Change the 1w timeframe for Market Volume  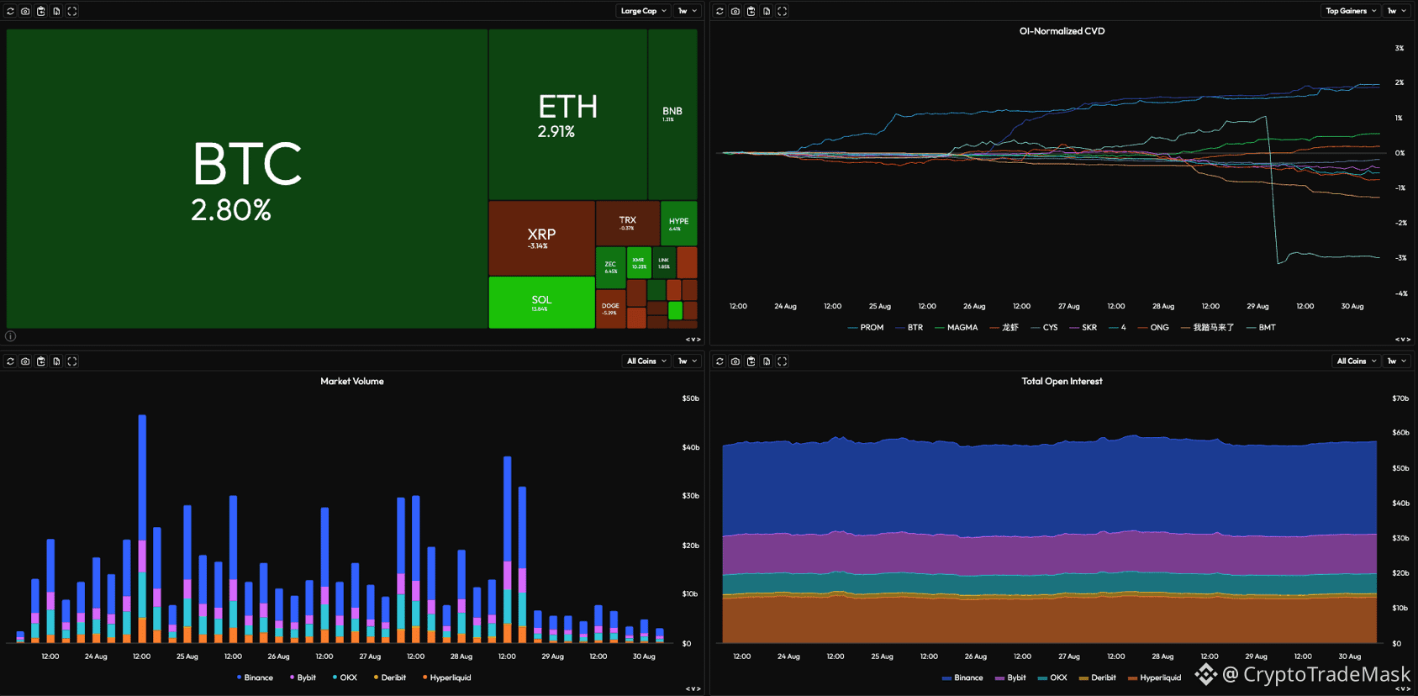[x=688, y=361]
